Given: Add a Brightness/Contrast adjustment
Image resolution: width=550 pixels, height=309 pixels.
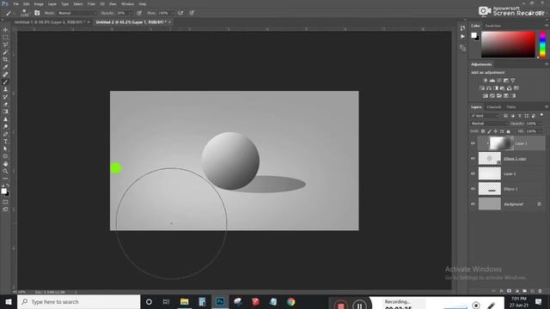Looking at the screenshot, I should (x=486, y=80).
